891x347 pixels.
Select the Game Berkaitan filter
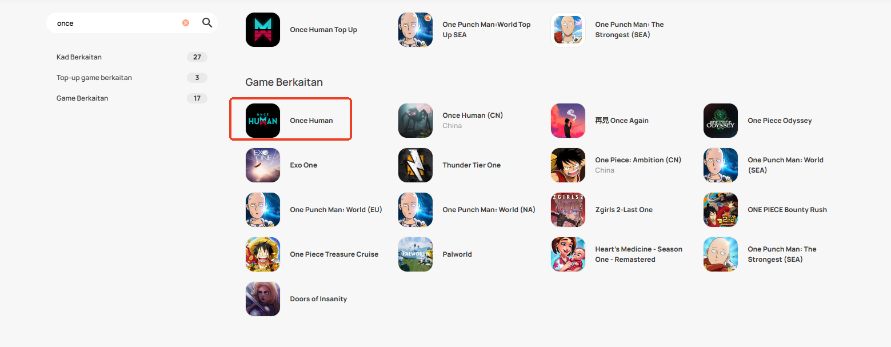[131, 98]
